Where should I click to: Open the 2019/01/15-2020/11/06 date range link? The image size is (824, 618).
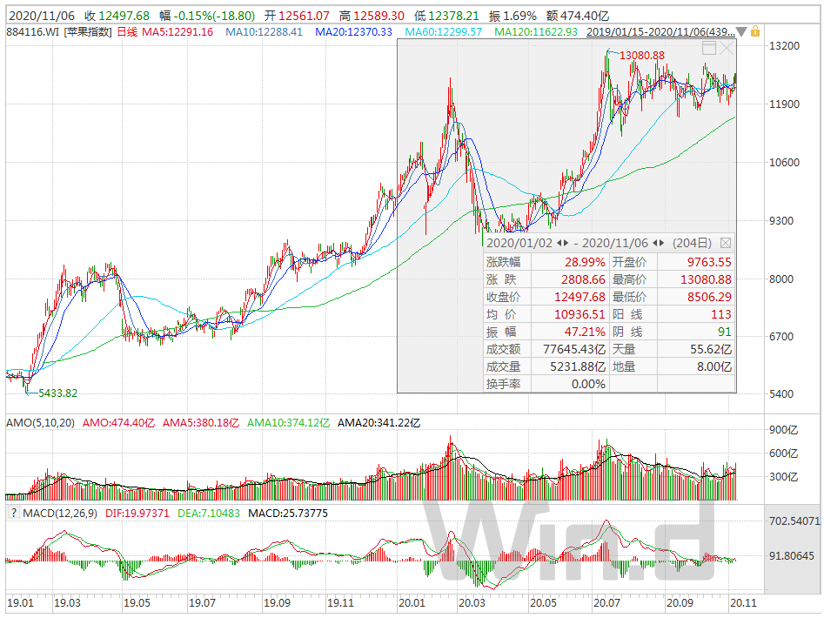(x=660, y=31)
